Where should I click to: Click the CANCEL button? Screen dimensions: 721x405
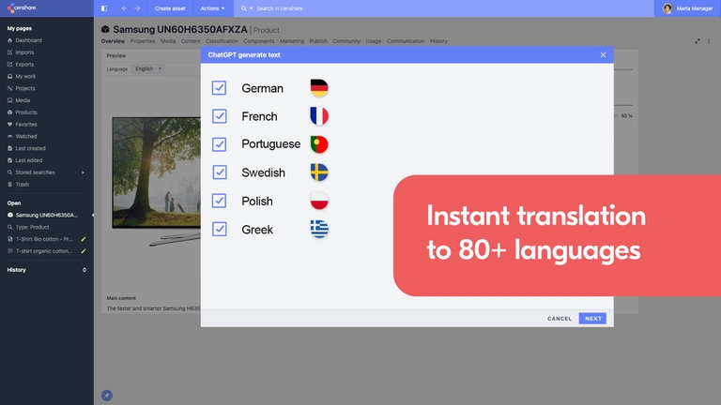[560, 318]
